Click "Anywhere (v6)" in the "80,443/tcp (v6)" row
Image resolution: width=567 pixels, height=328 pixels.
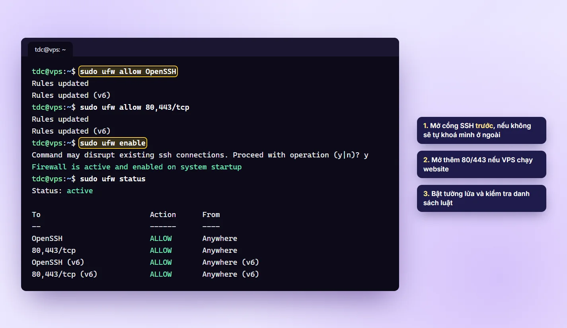[x=231, y=274]
